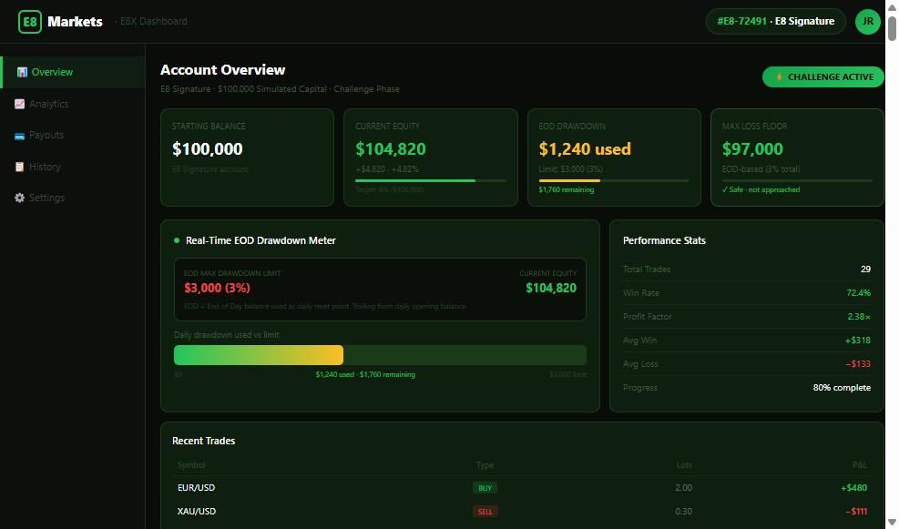Click the −$111 P&L value
This screenshot has height=529, width=899.
856,511
